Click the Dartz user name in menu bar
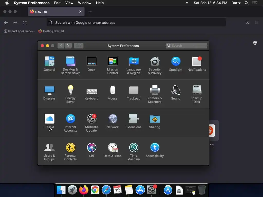This screenshot has width=263, height=197. [x=236, y=3]
